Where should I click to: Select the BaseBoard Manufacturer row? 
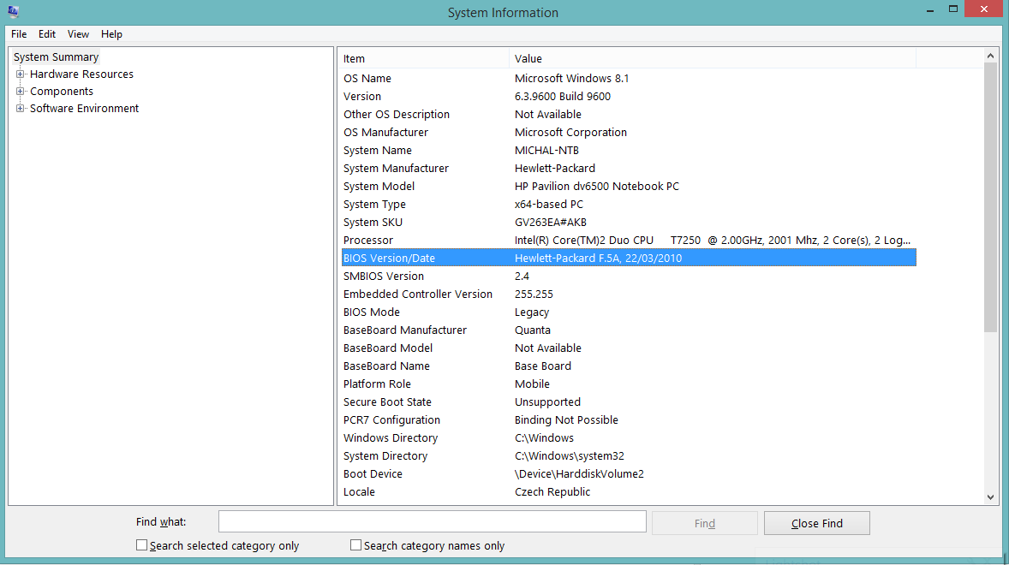pyautogui.click(x=629, y=330)
